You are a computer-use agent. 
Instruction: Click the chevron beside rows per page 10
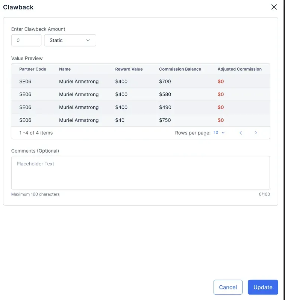[223, 133]
